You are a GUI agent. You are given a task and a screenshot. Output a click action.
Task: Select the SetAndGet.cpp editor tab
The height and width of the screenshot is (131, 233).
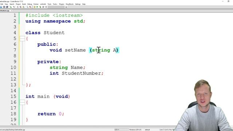click(x=5, y=11)
